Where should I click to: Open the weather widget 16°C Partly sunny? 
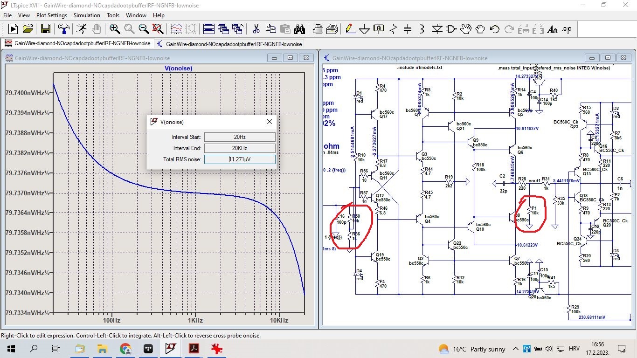coord(472,349)
